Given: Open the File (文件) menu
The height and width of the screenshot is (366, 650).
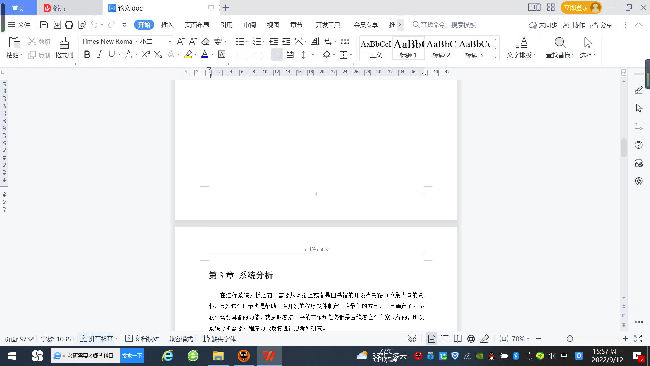Looking at the screenshot, I should 19,25.
